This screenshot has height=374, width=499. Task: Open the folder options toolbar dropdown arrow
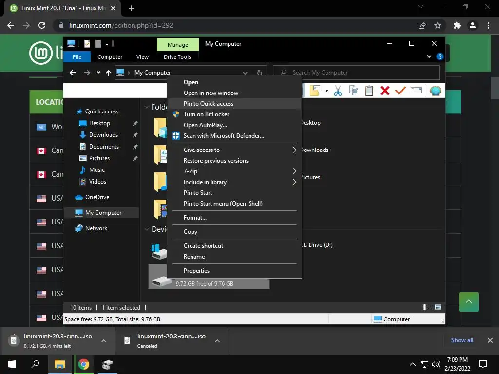coord(326,91)
